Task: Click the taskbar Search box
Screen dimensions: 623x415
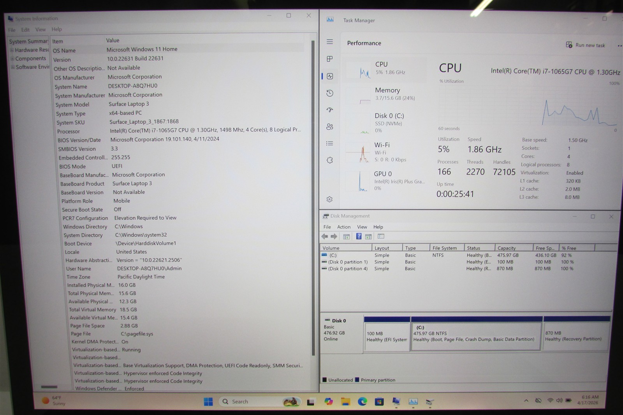Action: tap(260, 402)
